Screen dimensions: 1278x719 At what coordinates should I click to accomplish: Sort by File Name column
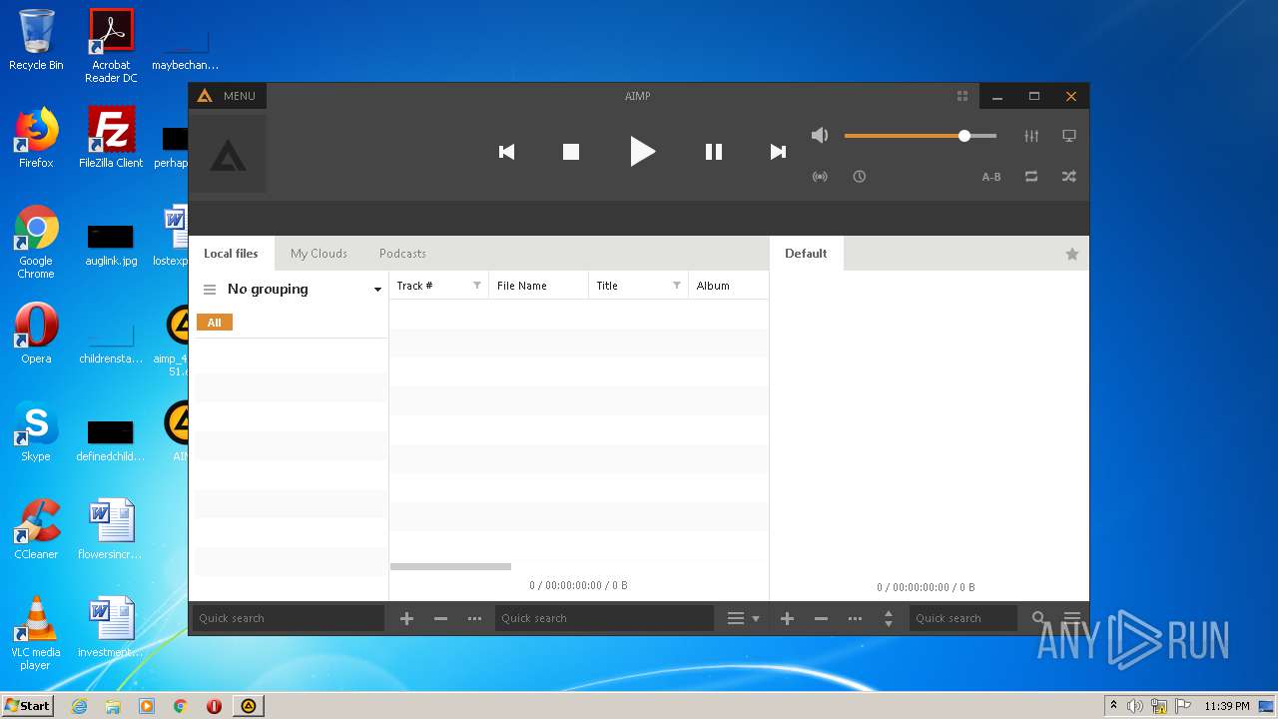538,286
